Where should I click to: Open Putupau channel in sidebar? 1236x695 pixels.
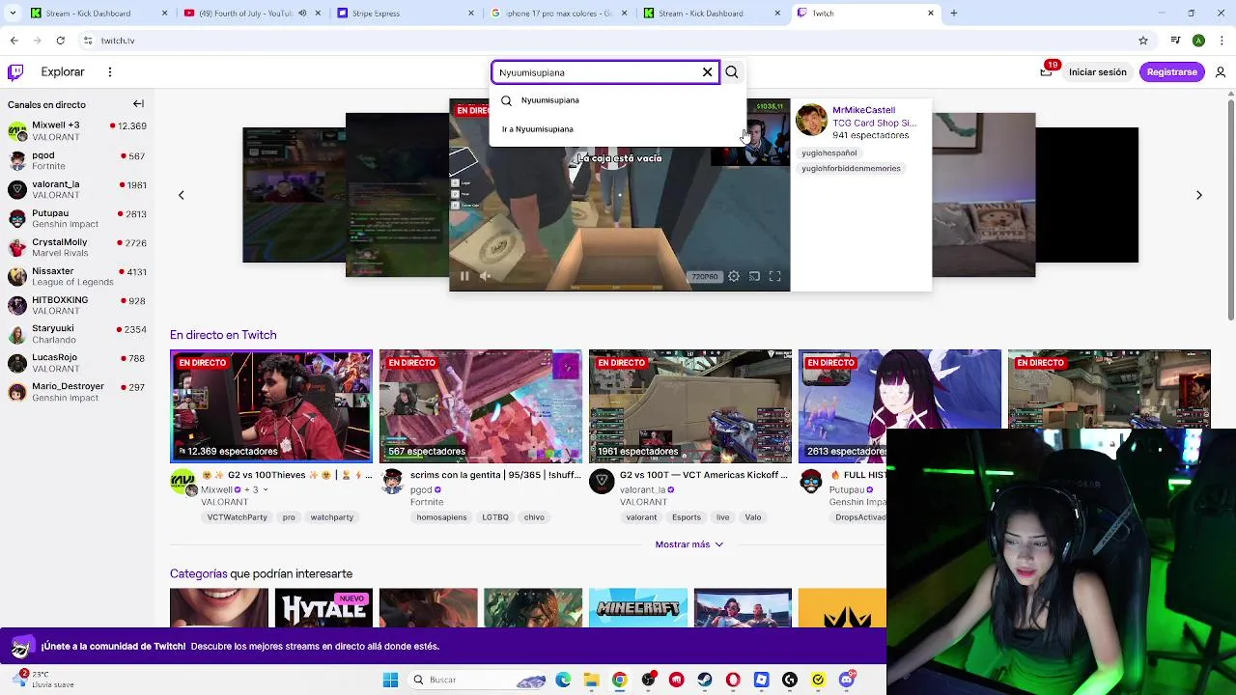tap(77, 218)
